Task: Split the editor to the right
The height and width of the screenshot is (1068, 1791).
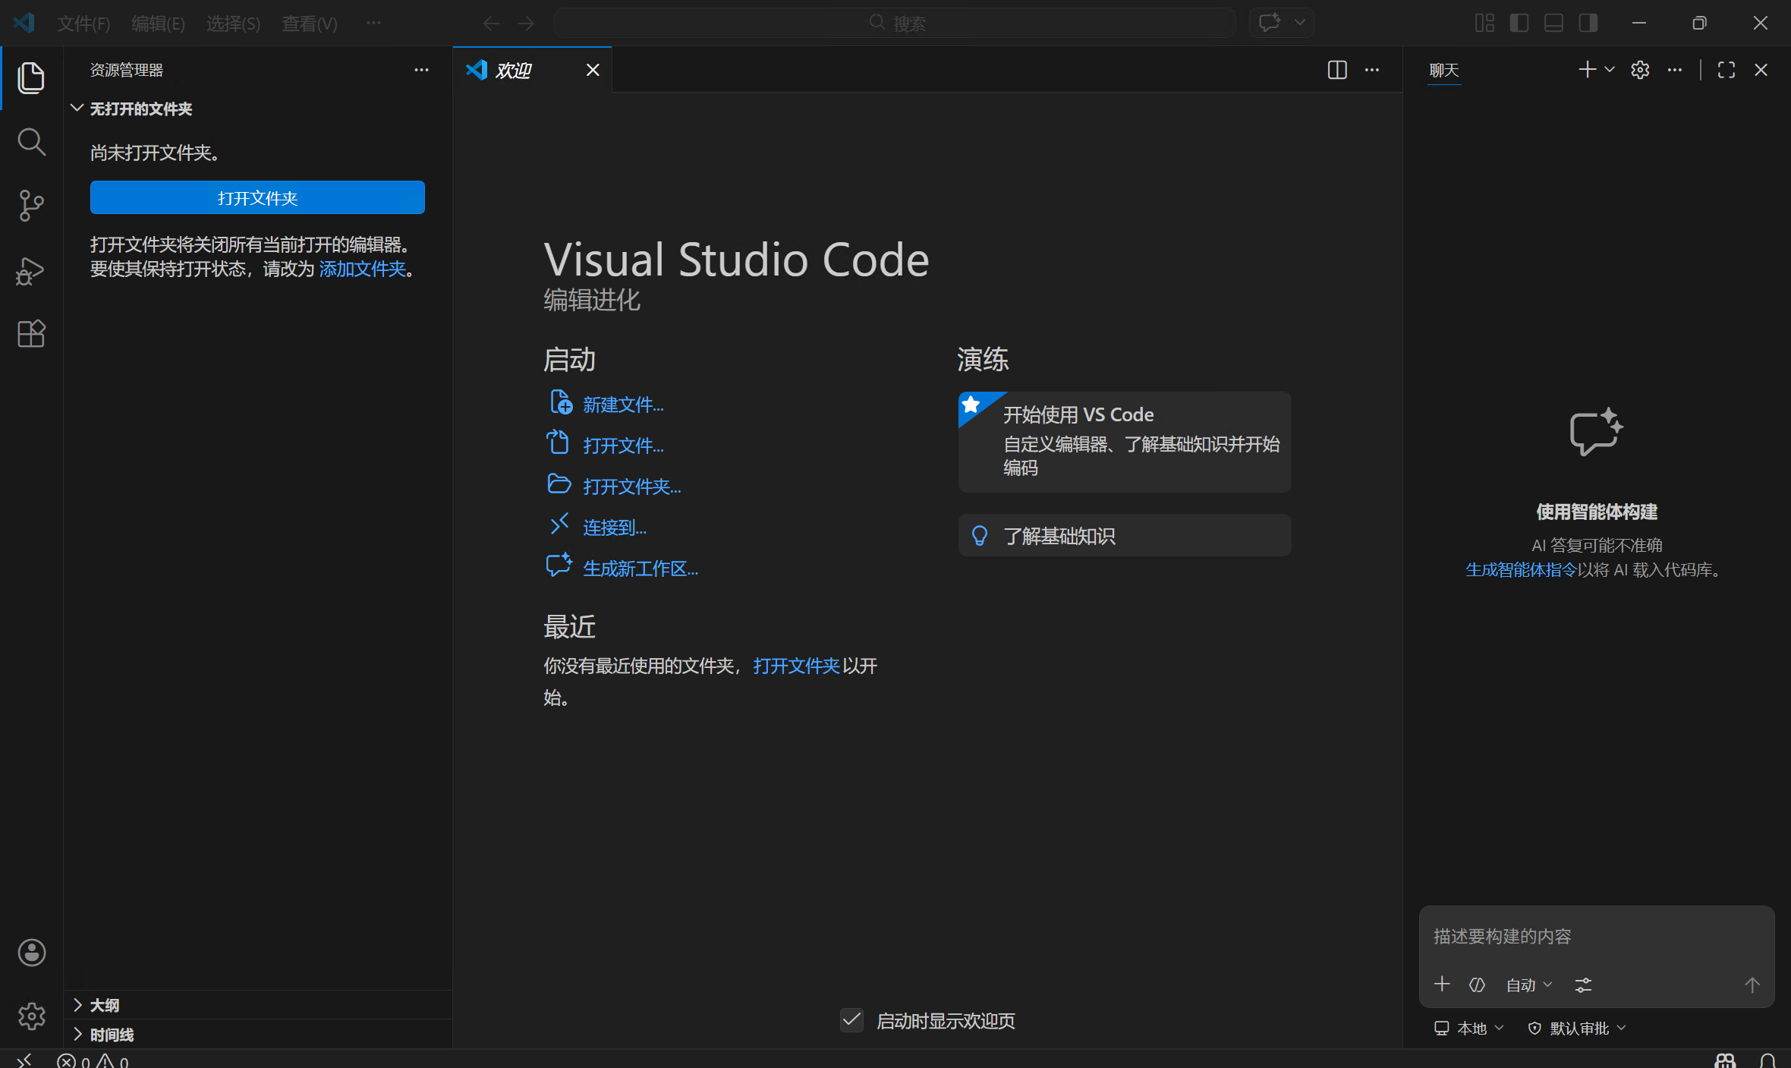Action: (1337, 70)
